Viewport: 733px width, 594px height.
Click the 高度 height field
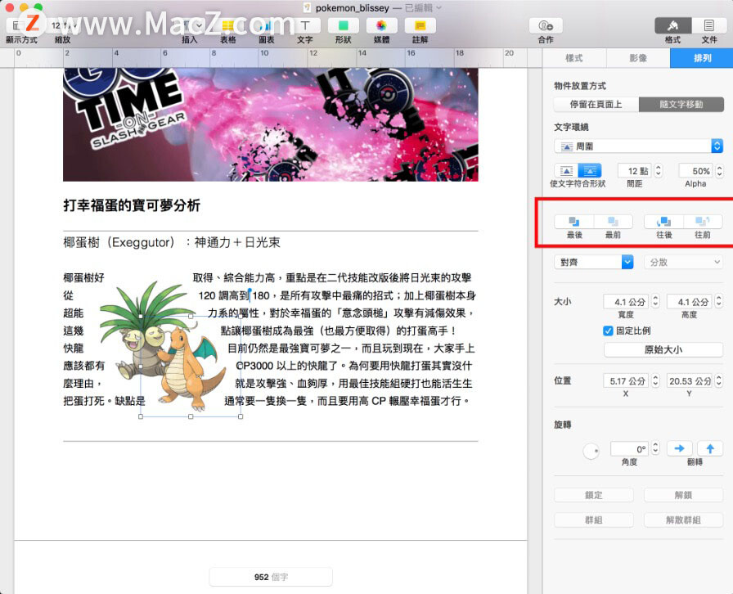(x=690, y=301)
